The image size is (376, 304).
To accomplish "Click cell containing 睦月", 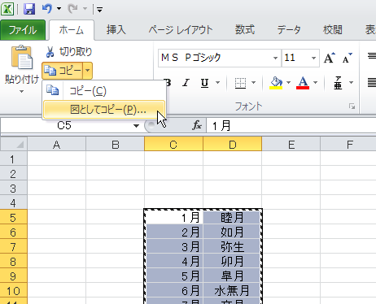I will (233, 217).
